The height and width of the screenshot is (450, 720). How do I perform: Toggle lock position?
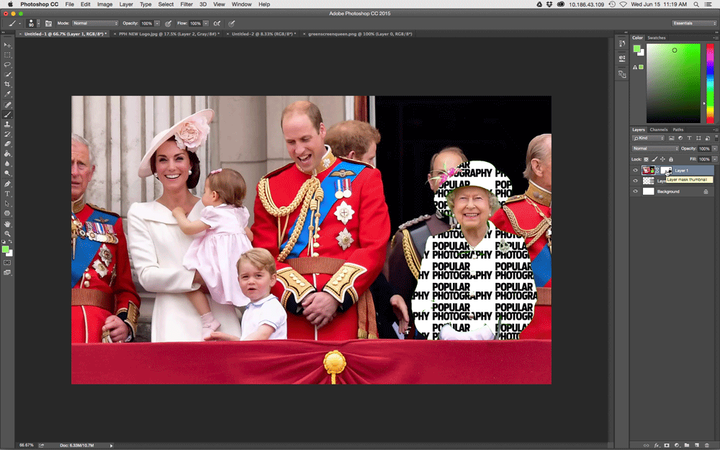click(x=662, y=159)
